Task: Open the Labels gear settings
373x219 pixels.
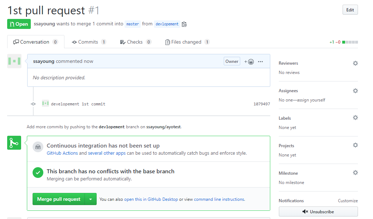Action: click(355, 118)
